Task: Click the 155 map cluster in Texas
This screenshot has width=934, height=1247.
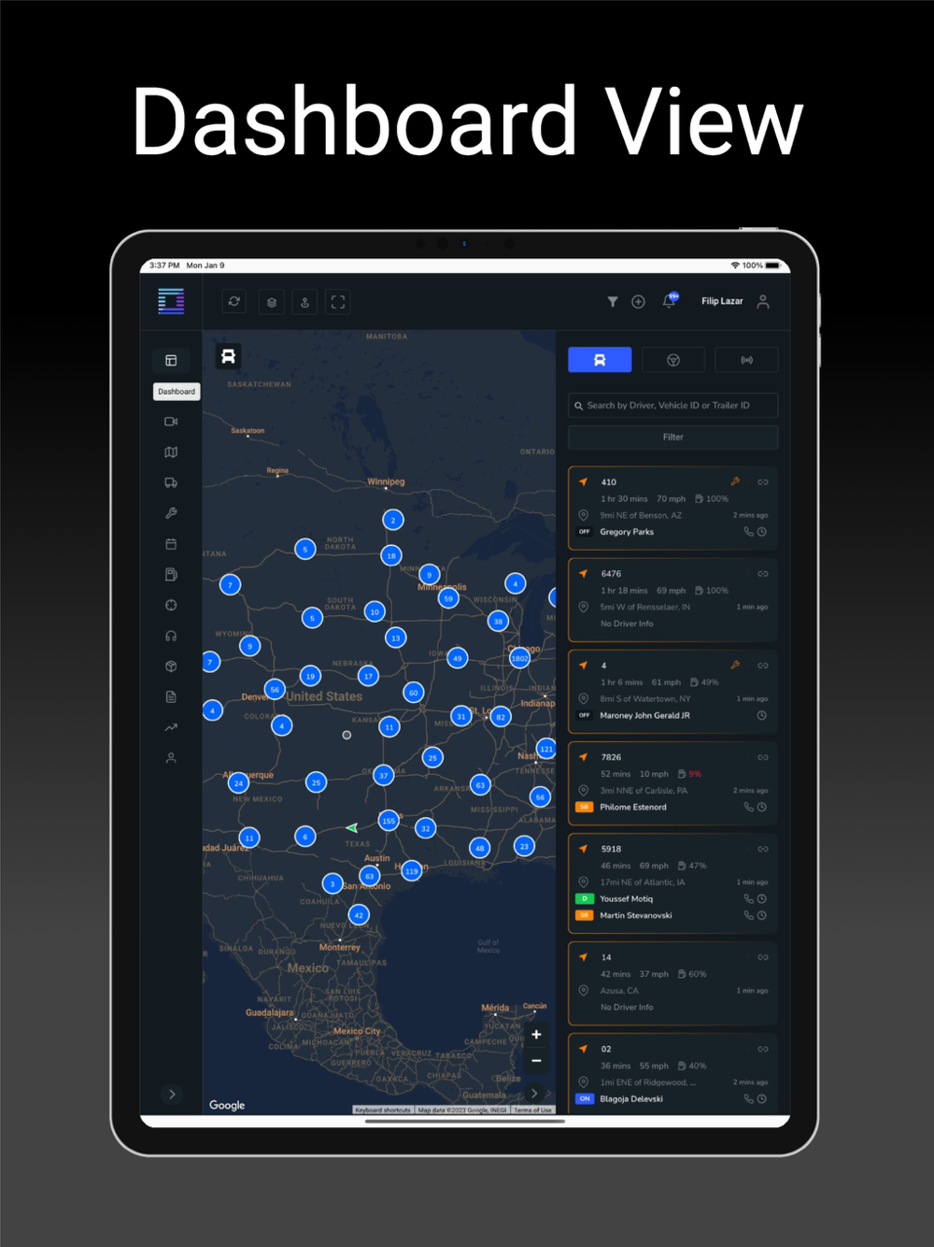Action: [x=389, y=821]
